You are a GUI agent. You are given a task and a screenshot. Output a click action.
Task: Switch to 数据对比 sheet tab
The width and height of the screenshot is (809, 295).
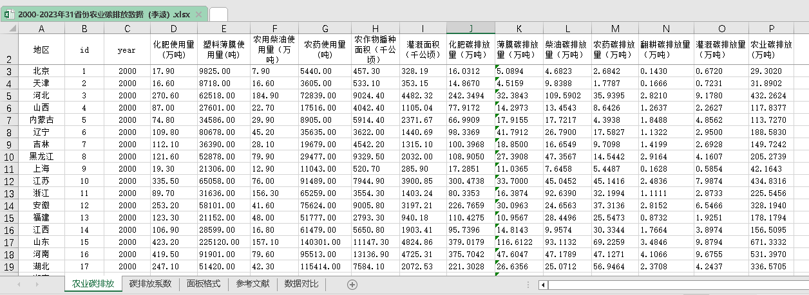[x=301, y=283]
